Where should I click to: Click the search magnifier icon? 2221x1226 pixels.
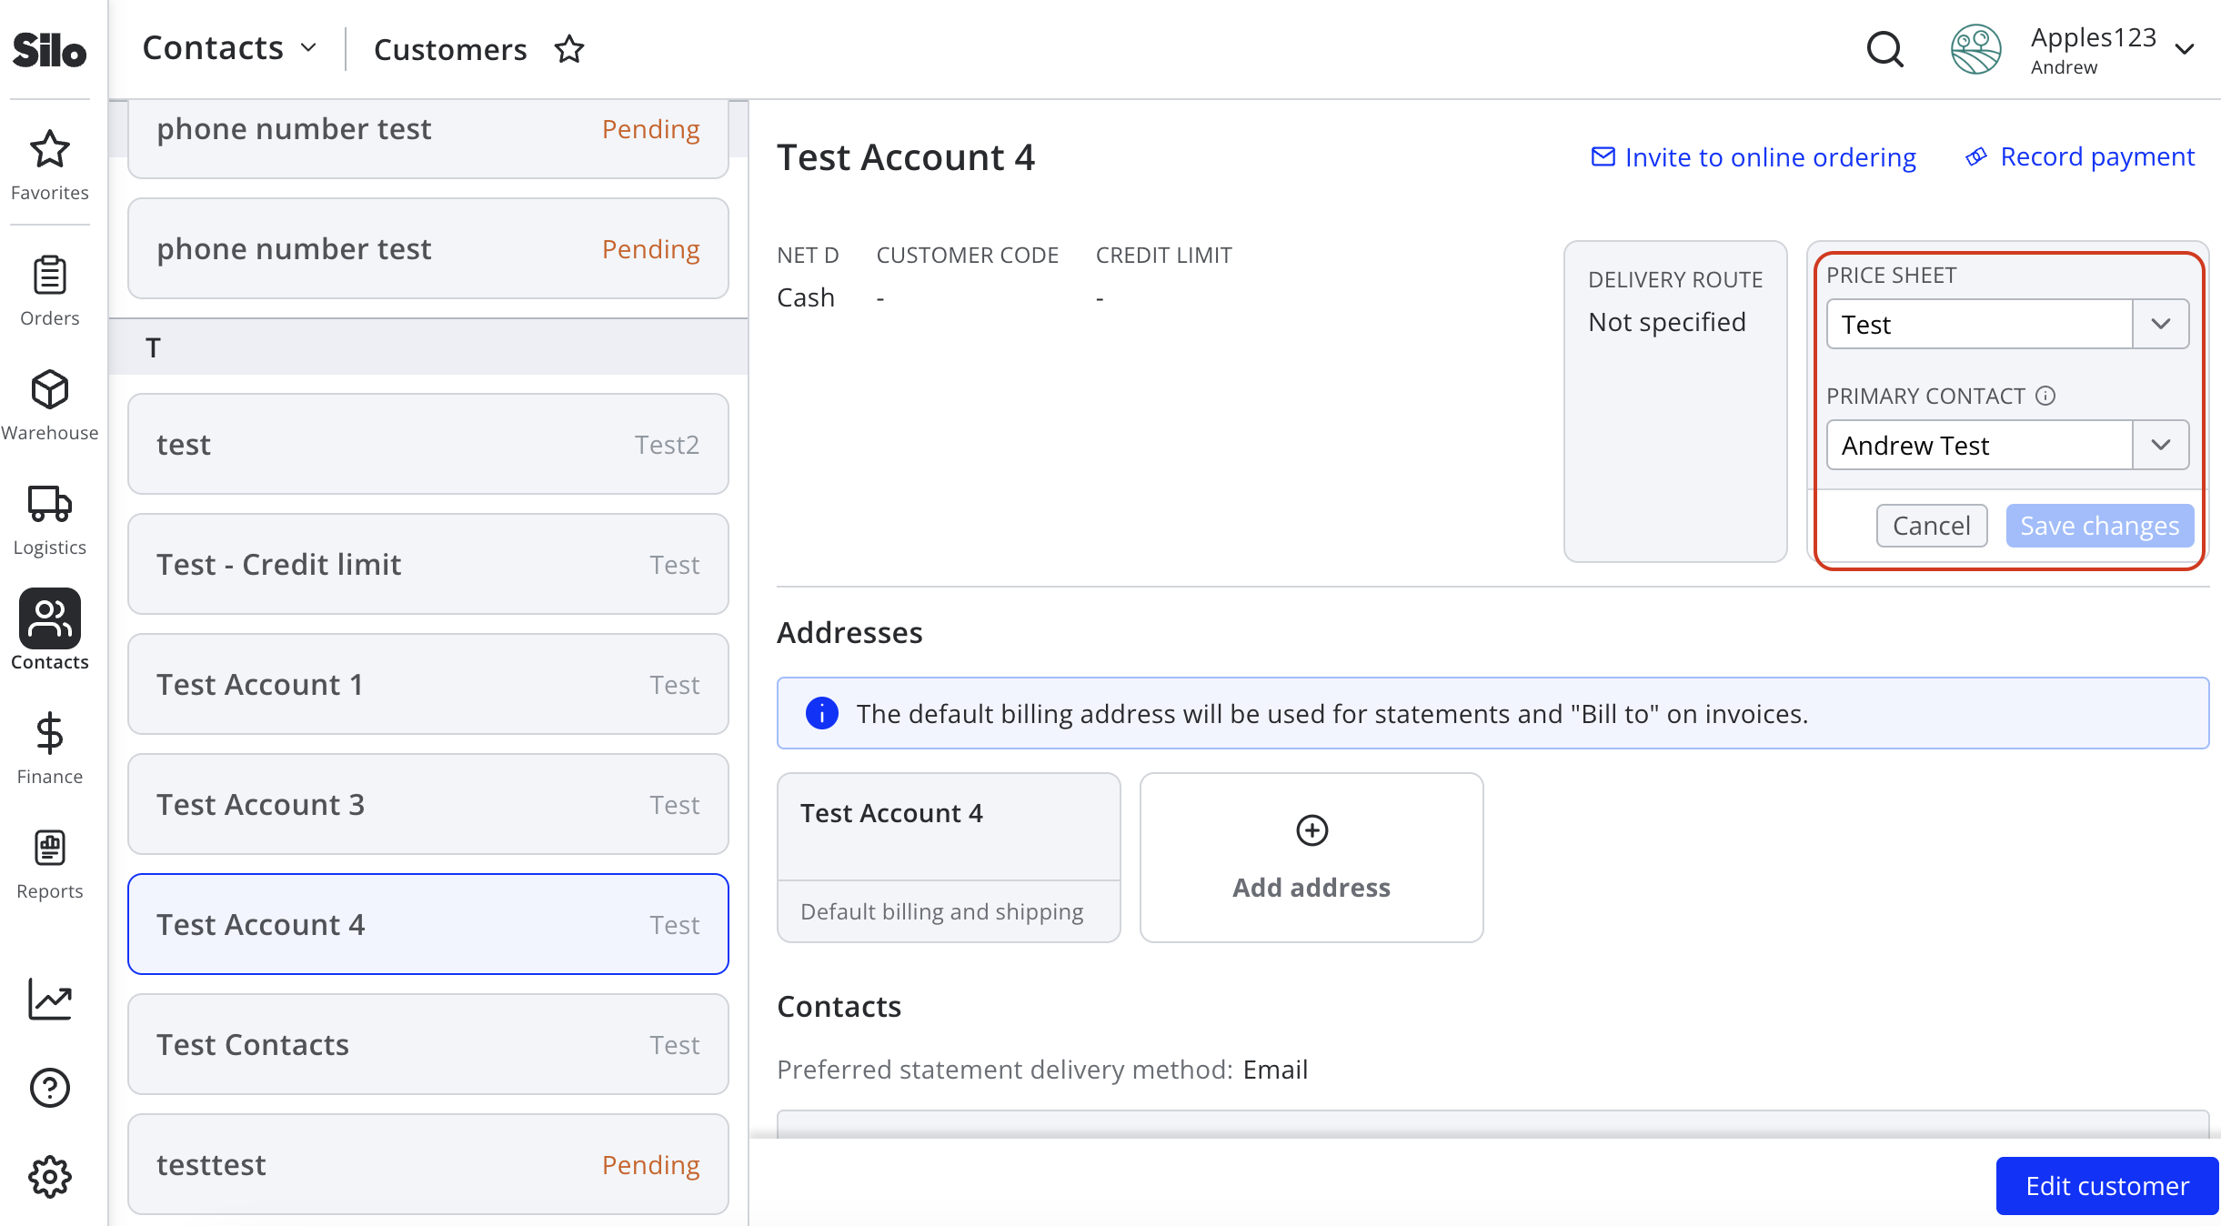tap(1884, 49)
